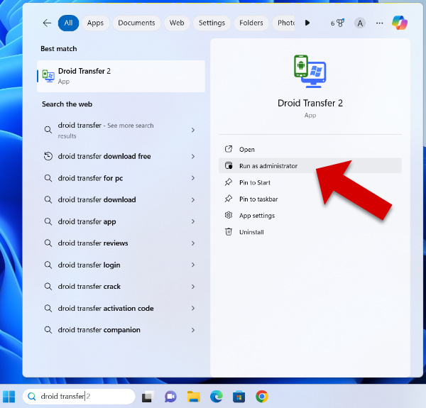Image resolution: width=426 pixels, height=408 pixels.
Task: Go back using the left arrow icon
Action: pyautogui.click(x=47, y=23)
